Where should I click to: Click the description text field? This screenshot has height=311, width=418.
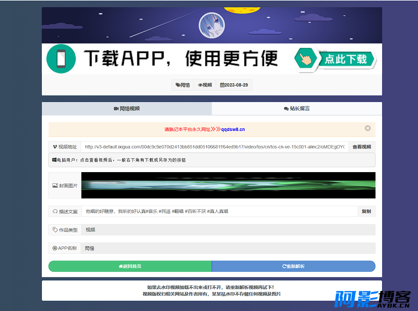click(220, 211)
